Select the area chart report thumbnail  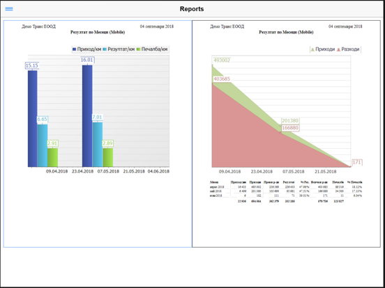pos(286,134)
